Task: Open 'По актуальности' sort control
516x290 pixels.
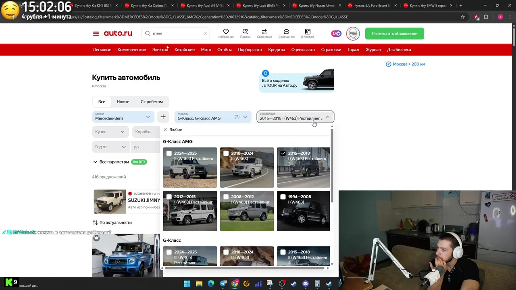Action: (x=112, y=222)
